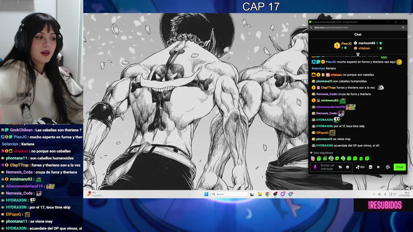Click the site info icon in address bar
This screenshot has height=232, width=413.
point(311,28)
